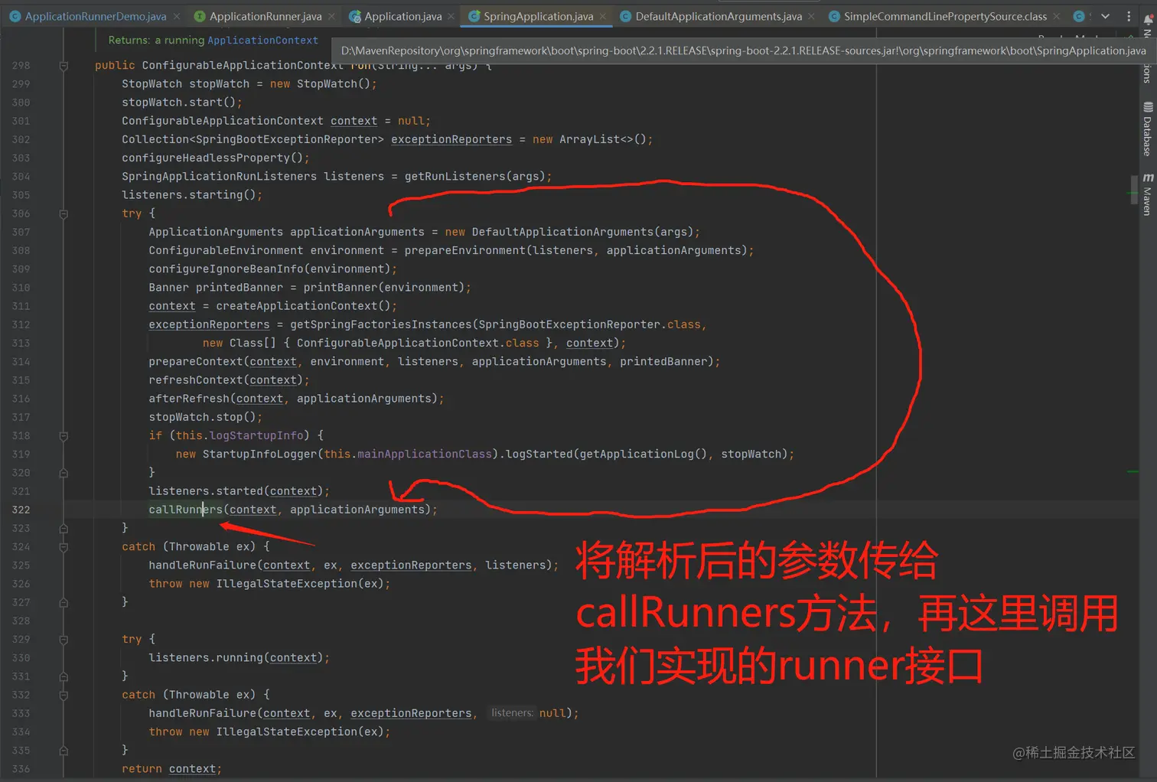Click the lock icon beside line 320
This screenshot has height=782, width=1157.
point(63,472)
